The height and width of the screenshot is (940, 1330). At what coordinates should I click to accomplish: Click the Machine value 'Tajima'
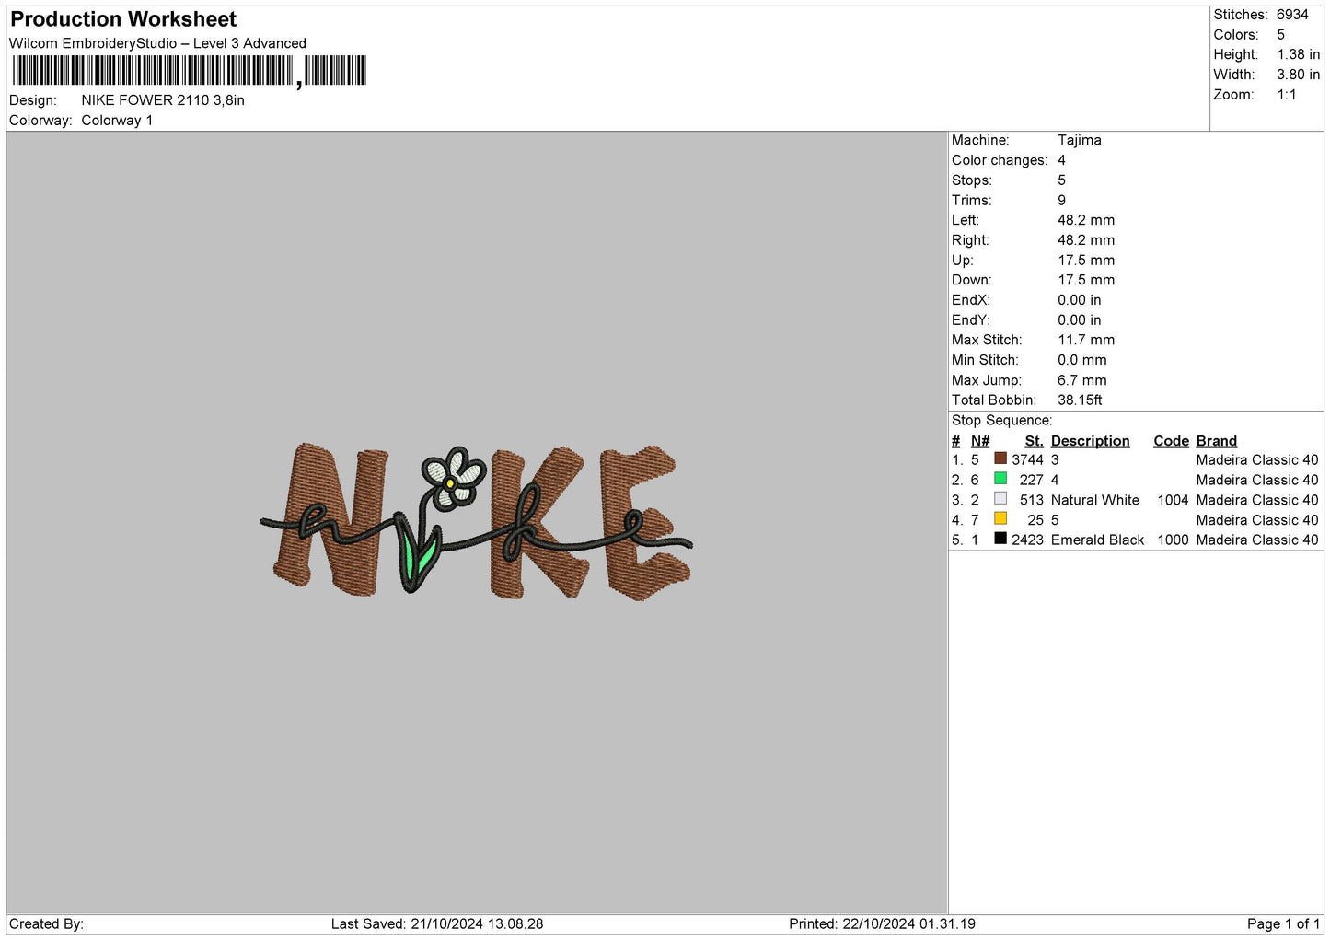(x=1080, y=140)
